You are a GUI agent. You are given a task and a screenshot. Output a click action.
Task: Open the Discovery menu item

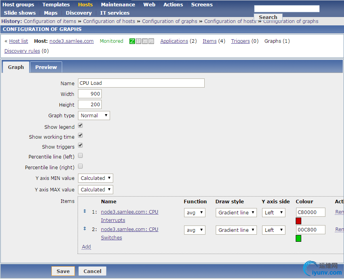tap(79, 13)
